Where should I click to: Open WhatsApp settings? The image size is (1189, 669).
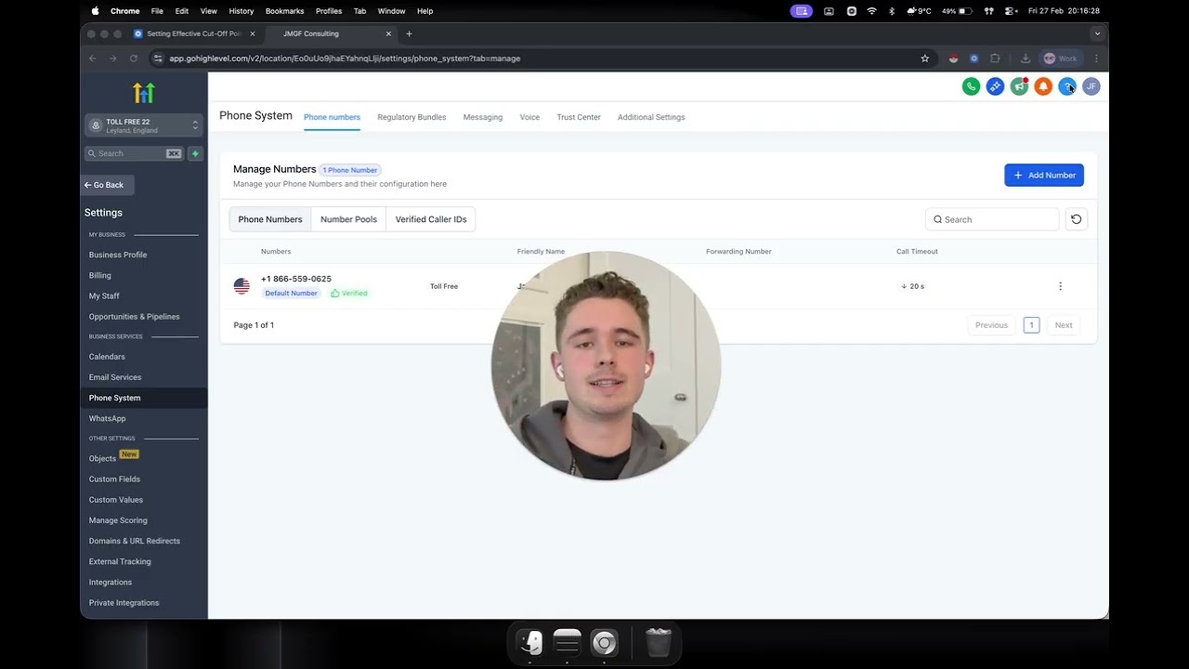point(108,418)
